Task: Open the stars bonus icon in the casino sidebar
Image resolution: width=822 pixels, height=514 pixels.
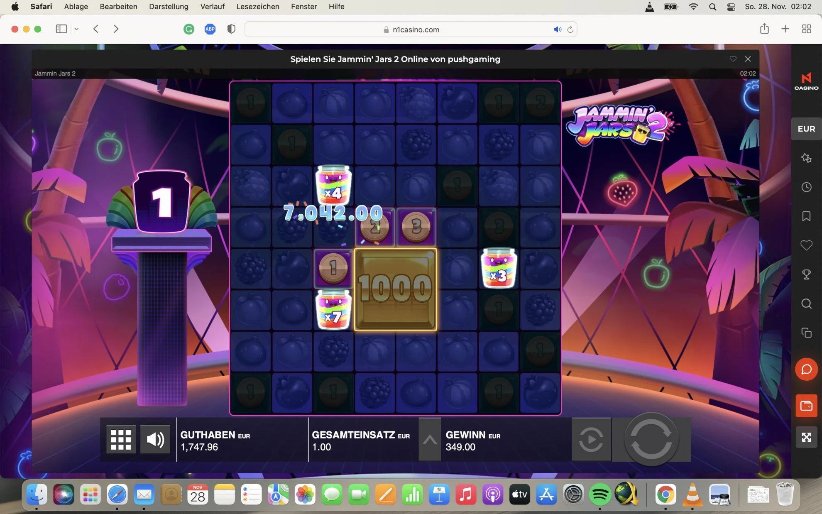Action: point(806,158)
